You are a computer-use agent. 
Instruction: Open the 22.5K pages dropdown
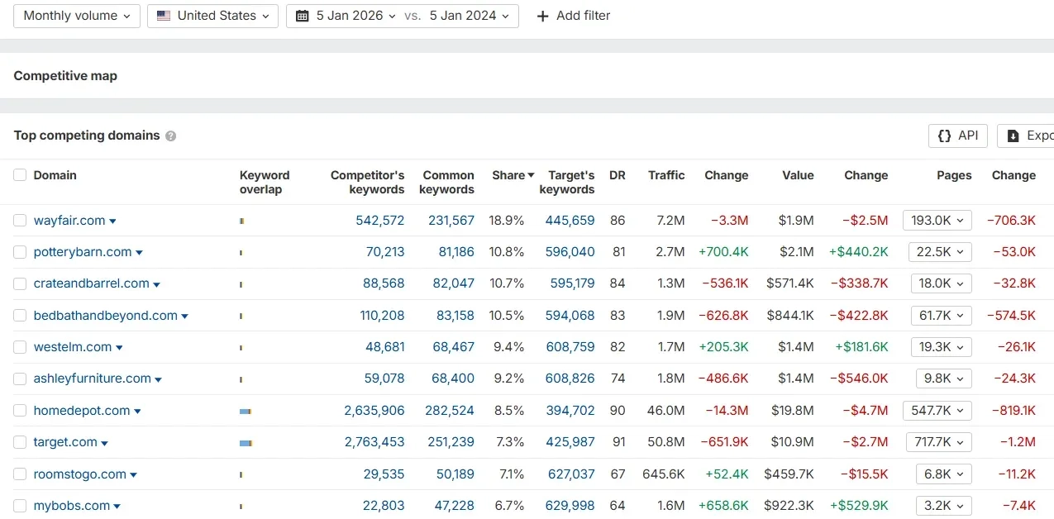[940, 252]
